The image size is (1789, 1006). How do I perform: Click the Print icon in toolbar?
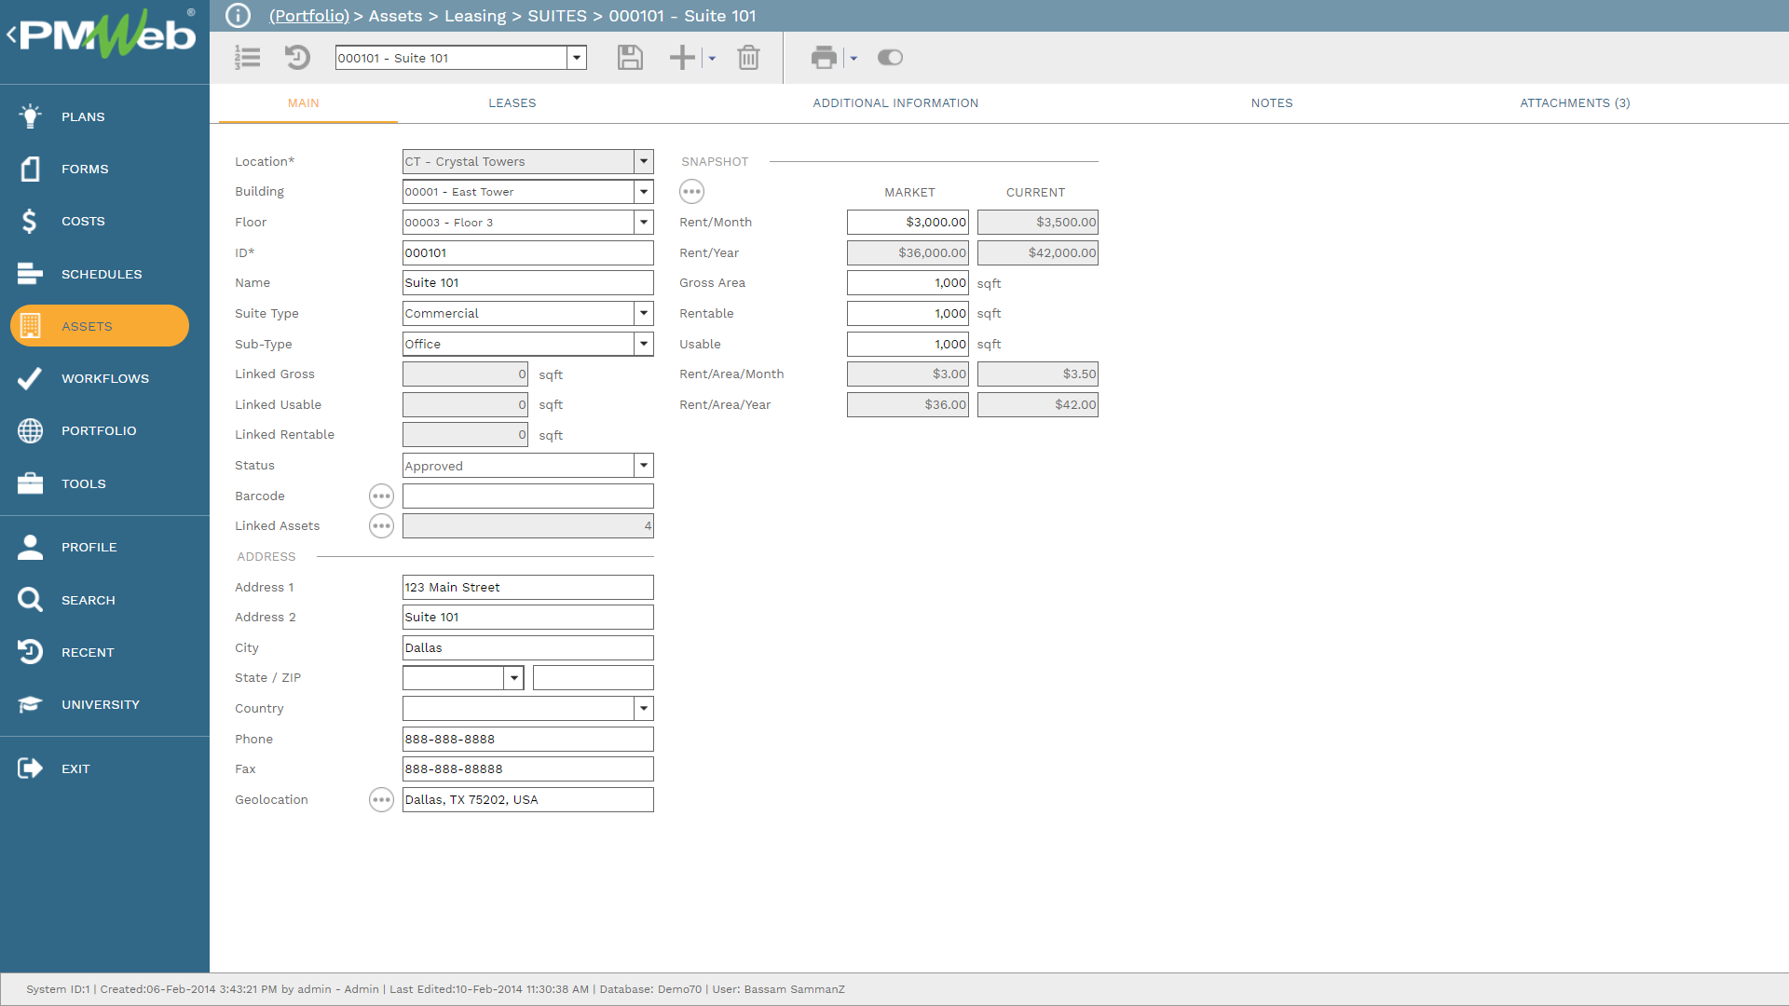click(x=824, y=58)
